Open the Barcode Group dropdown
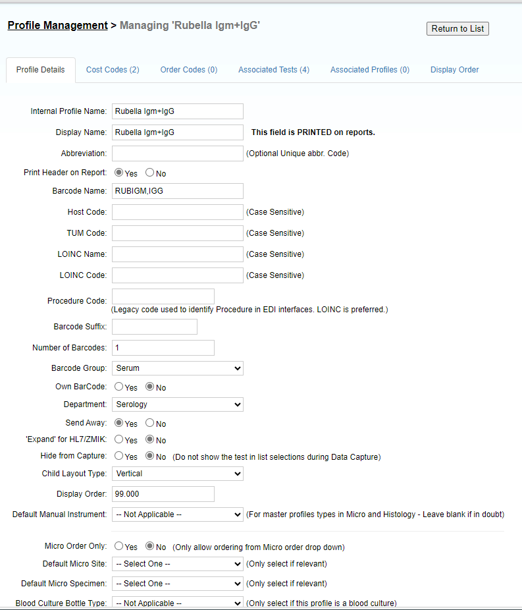This screenshot has width=522, height=610. [x=178, y=368]
